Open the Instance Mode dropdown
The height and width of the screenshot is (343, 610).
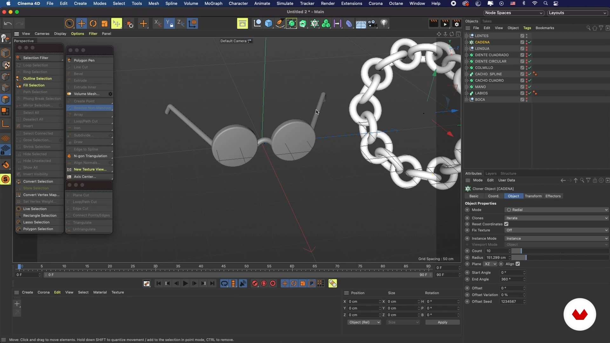[x=557, y=238]
